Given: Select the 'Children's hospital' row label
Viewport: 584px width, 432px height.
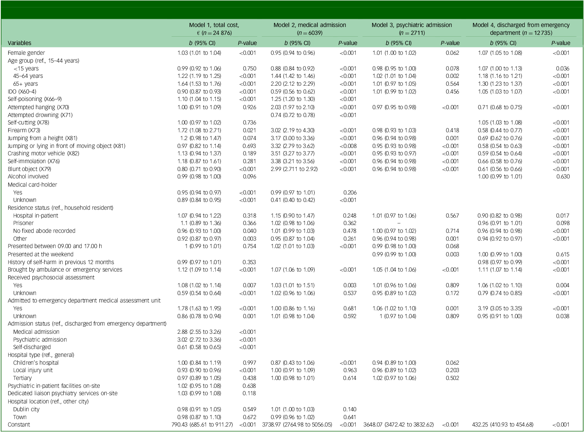Looking at the screenshot, I should pyautogui.click(x=36, y=363).
